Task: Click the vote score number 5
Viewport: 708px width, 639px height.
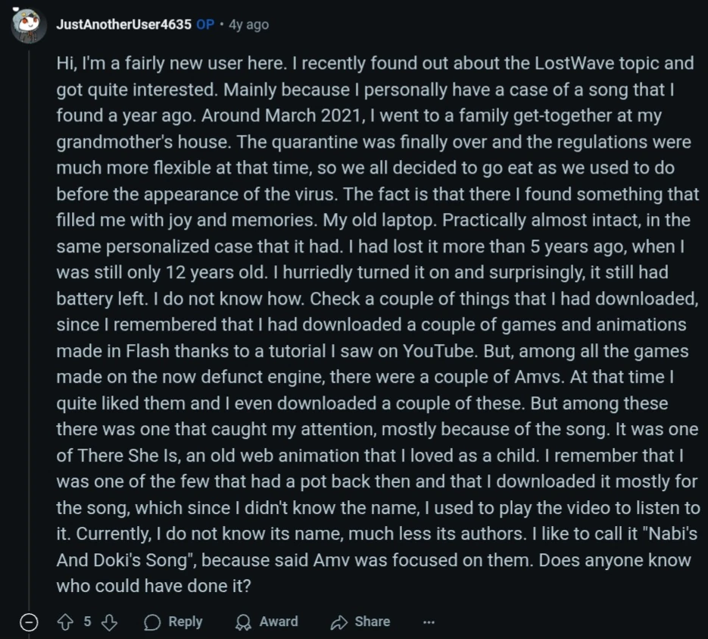Action: pos(87,622)
